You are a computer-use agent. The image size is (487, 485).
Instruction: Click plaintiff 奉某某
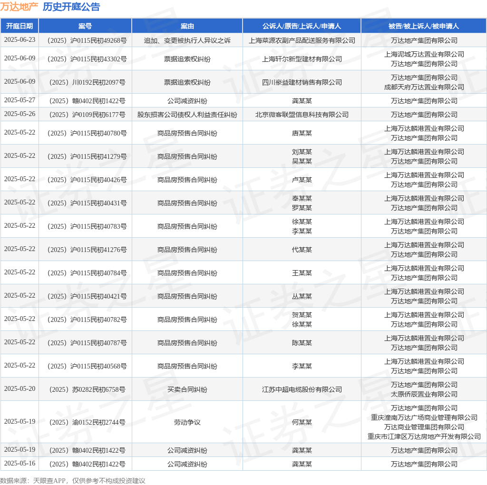click(302, 198)
